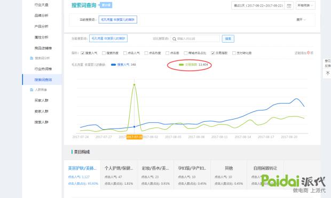This screenshot has width=331, height=198.
Task: Toggle the 搜索人气 indicator checkbox
Action: [x=83, y=53]
